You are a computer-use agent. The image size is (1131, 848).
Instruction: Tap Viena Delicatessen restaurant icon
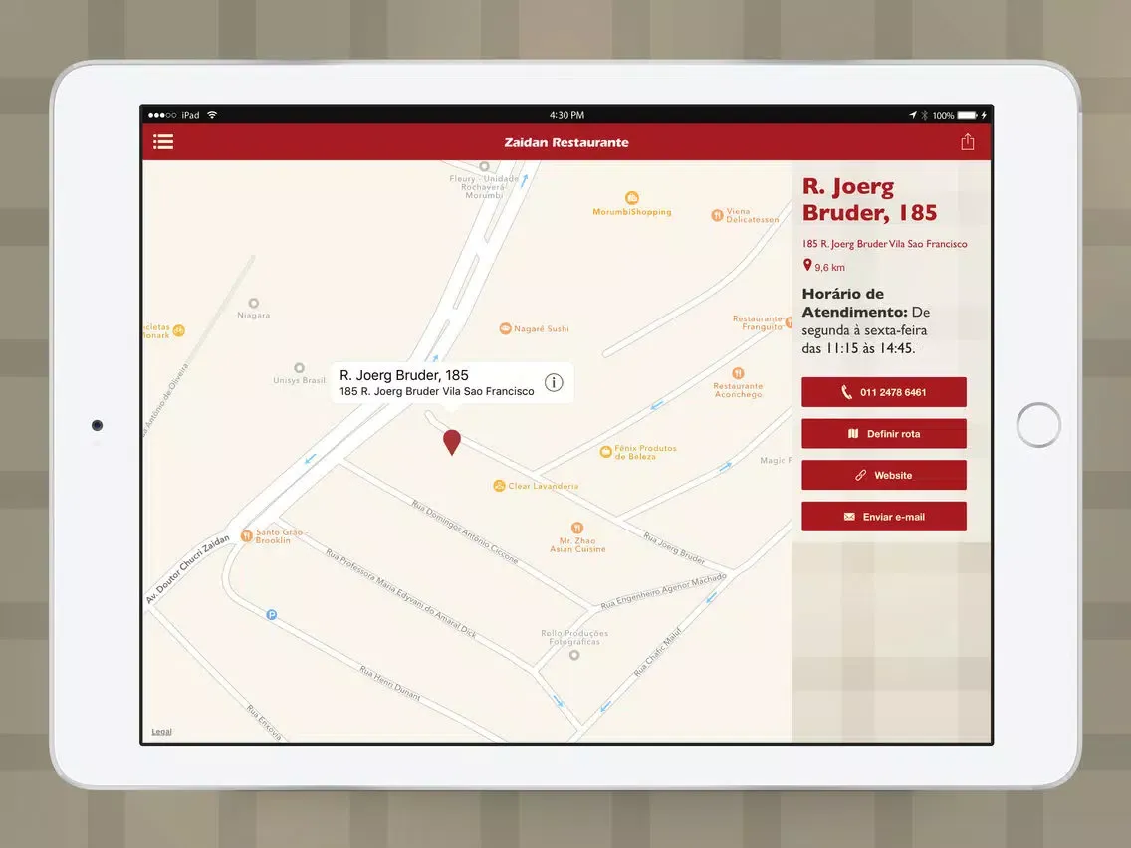click(x=717, y=215)
